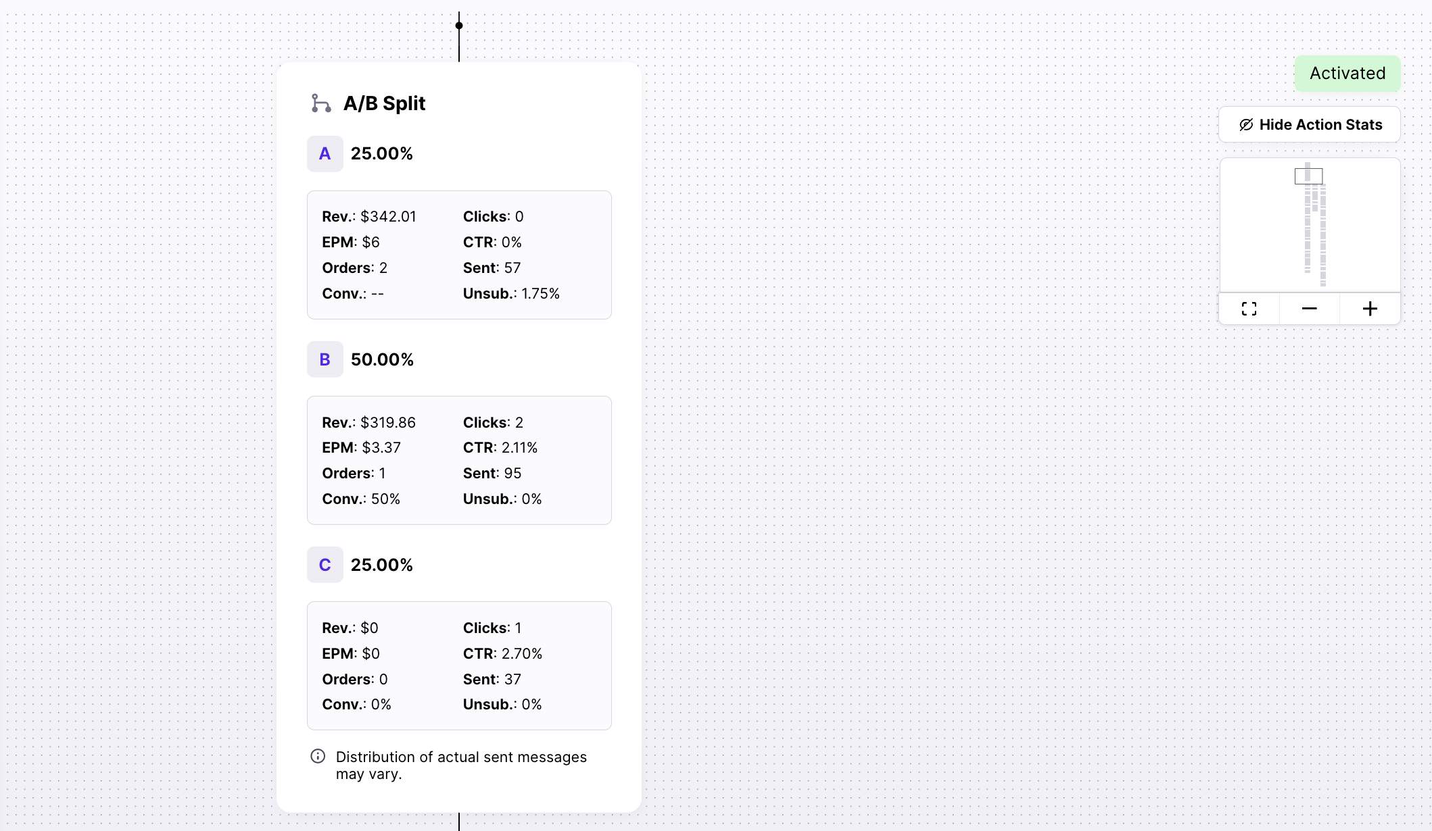Open the A/B Split node via its title
The width and height of the screenshot is (1432, 831).
[x=384, y=103]
